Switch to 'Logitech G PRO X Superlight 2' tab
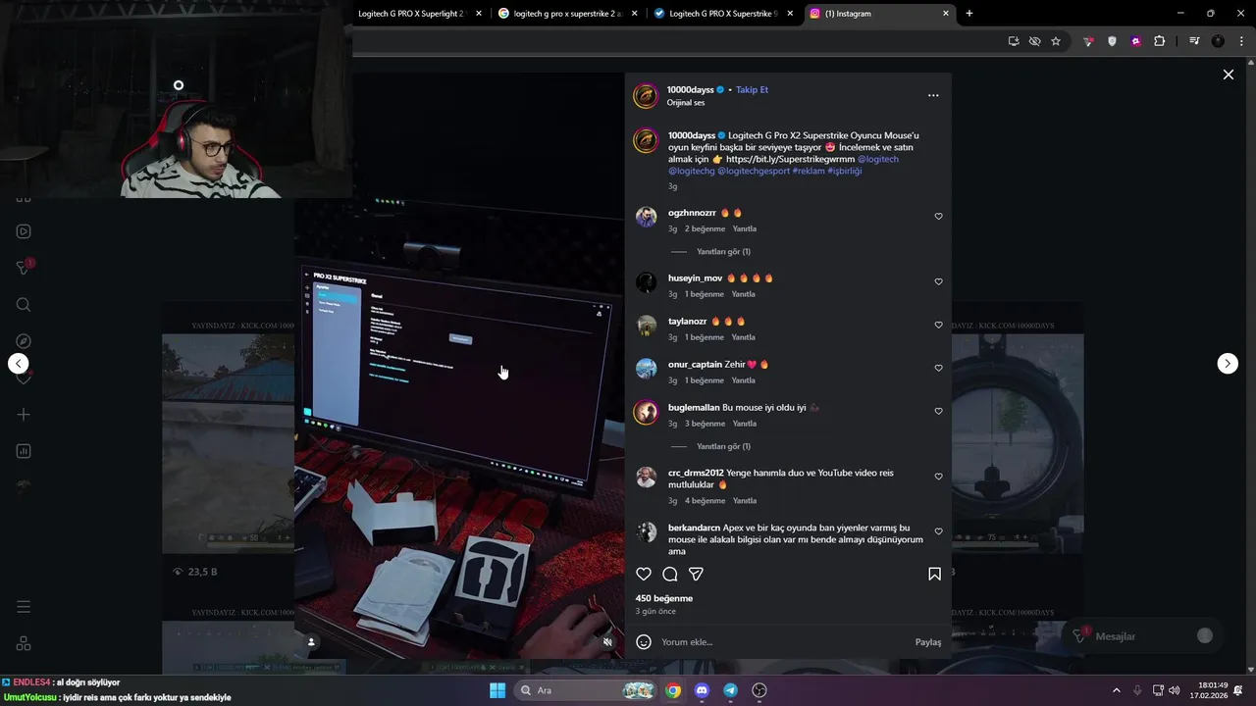 [411, 14]
